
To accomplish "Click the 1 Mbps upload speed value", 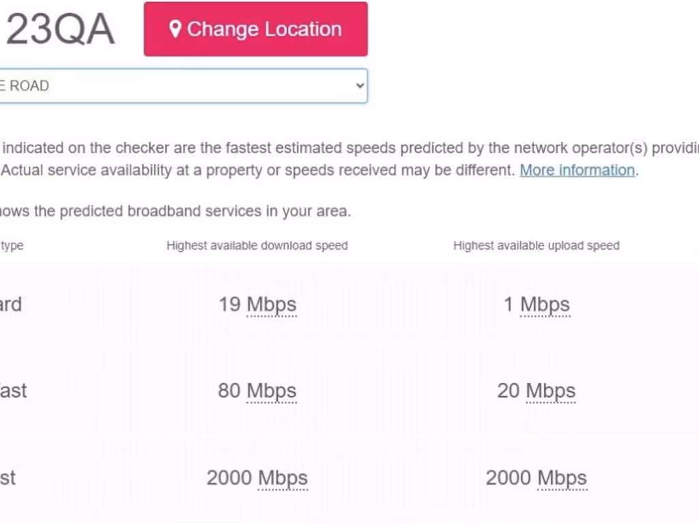I will pos(537,304).
